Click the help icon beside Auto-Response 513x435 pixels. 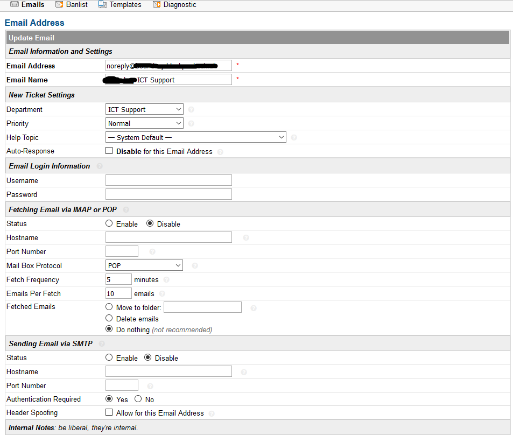pyautogui.click(x=220, y=151)
